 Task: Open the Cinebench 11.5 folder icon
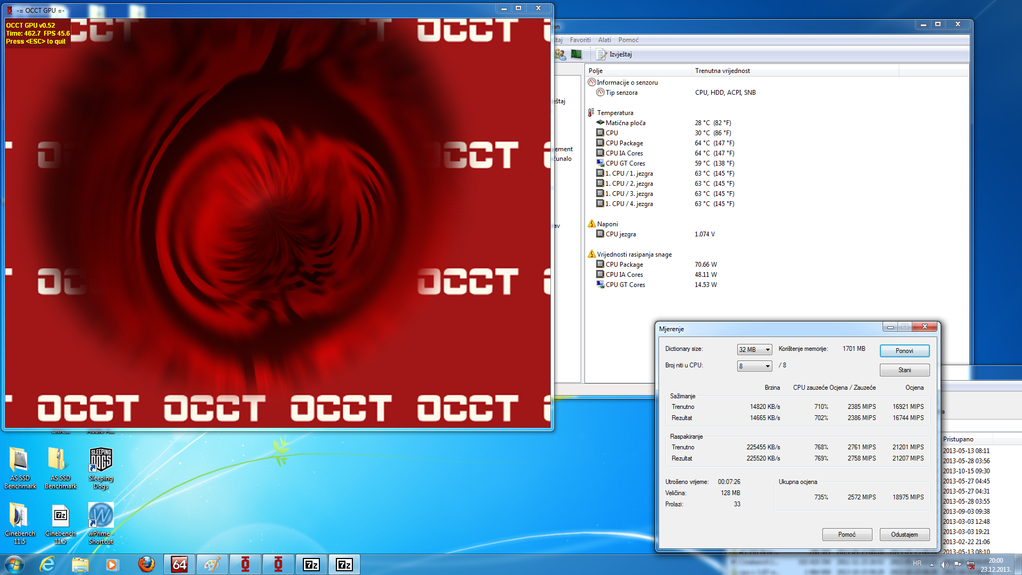pos(20,524)
